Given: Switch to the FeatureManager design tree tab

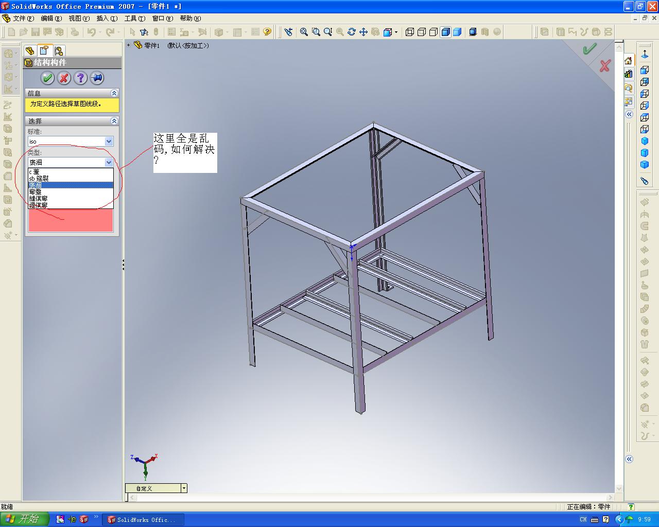Looking at the screenshot, I should (30, 50).
